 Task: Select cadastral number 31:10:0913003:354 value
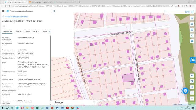(25, 54)
